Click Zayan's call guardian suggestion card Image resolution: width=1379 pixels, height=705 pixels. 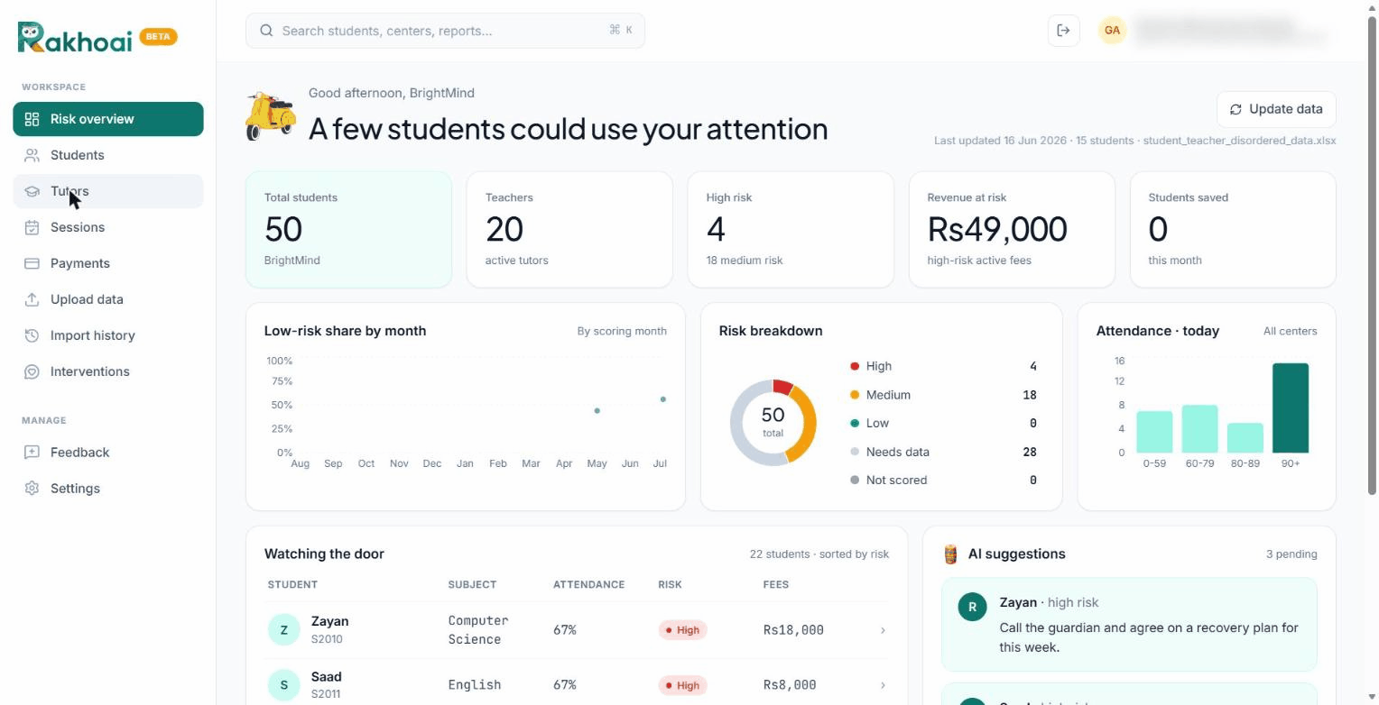pyautogui.click(x=1129, y=625)
